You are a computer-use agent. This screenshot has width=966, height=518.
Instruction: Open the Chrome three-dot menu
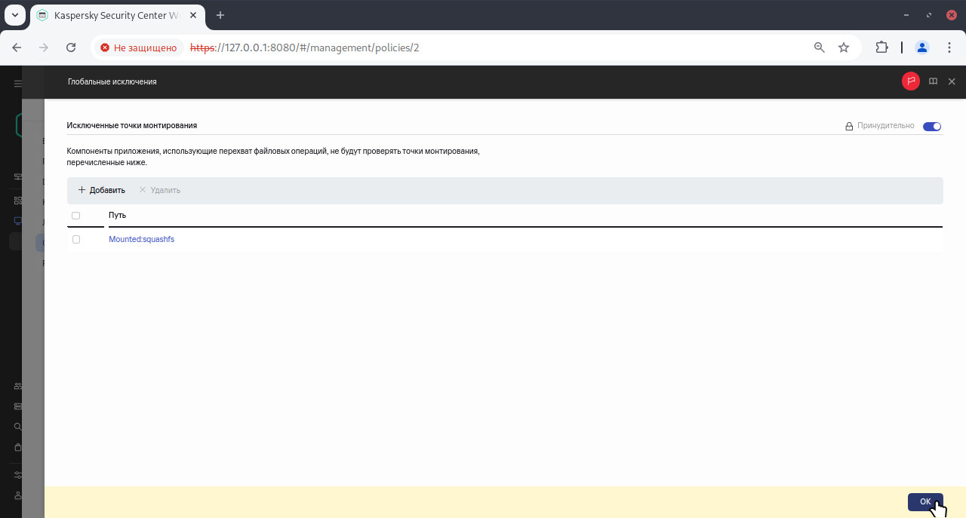(x=949, y=48)
